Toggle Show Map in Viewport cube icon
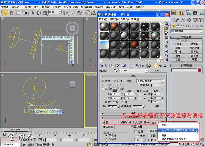The height and width of the screenshot is (147, 205). pyautogui.click(x=150, y=66)
